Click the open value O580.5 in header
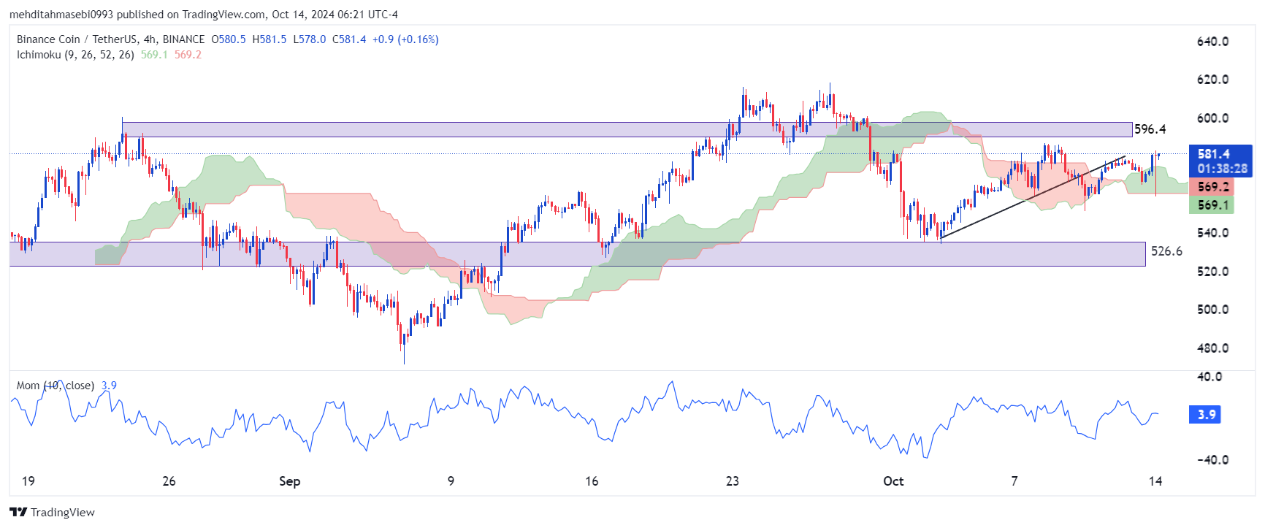The height and width of the screenshot is (528, 1265). click(x=229, y=39)
